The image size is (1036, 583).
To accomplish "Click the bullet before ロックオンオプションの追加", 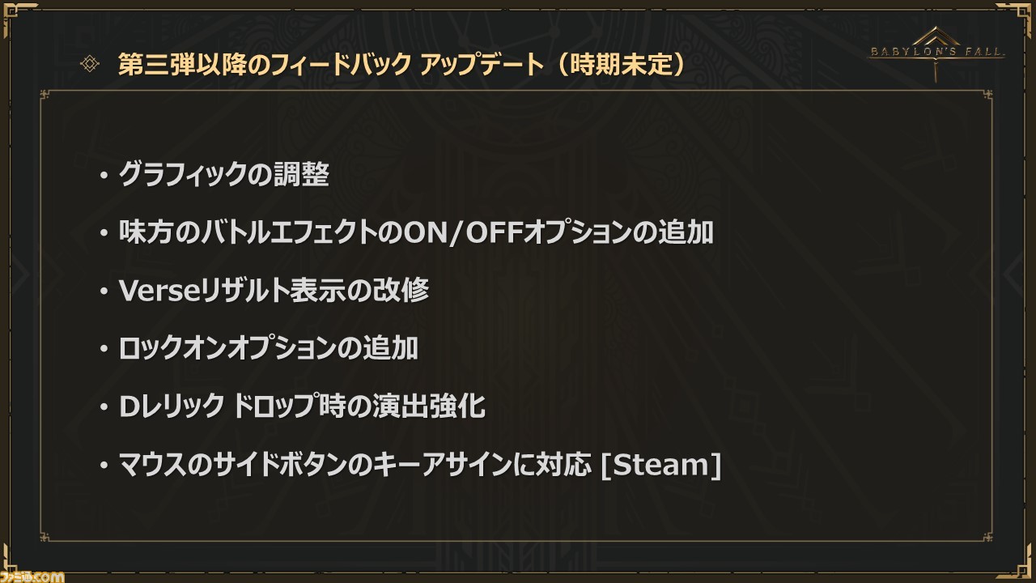I will point(103,350).
